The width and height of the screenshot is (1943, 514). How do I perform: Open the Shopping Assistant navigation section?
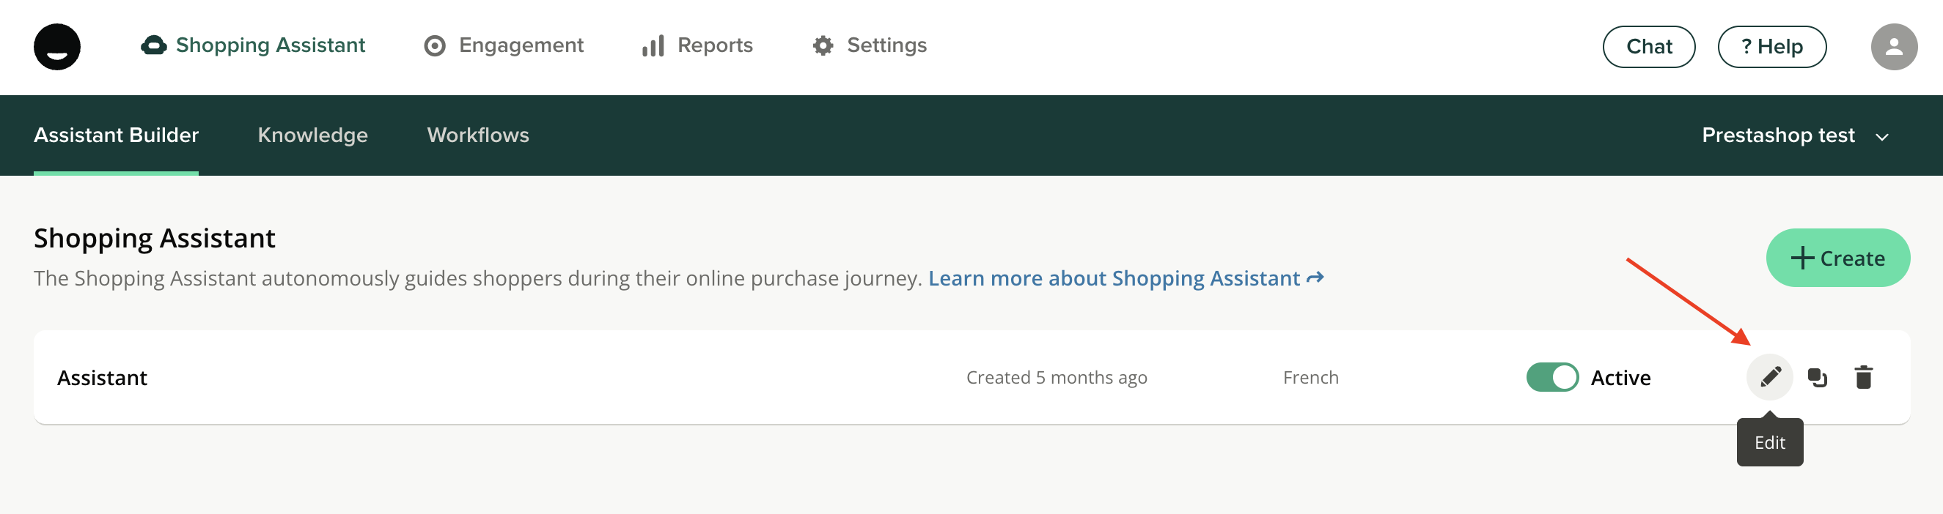pos(254,45)
